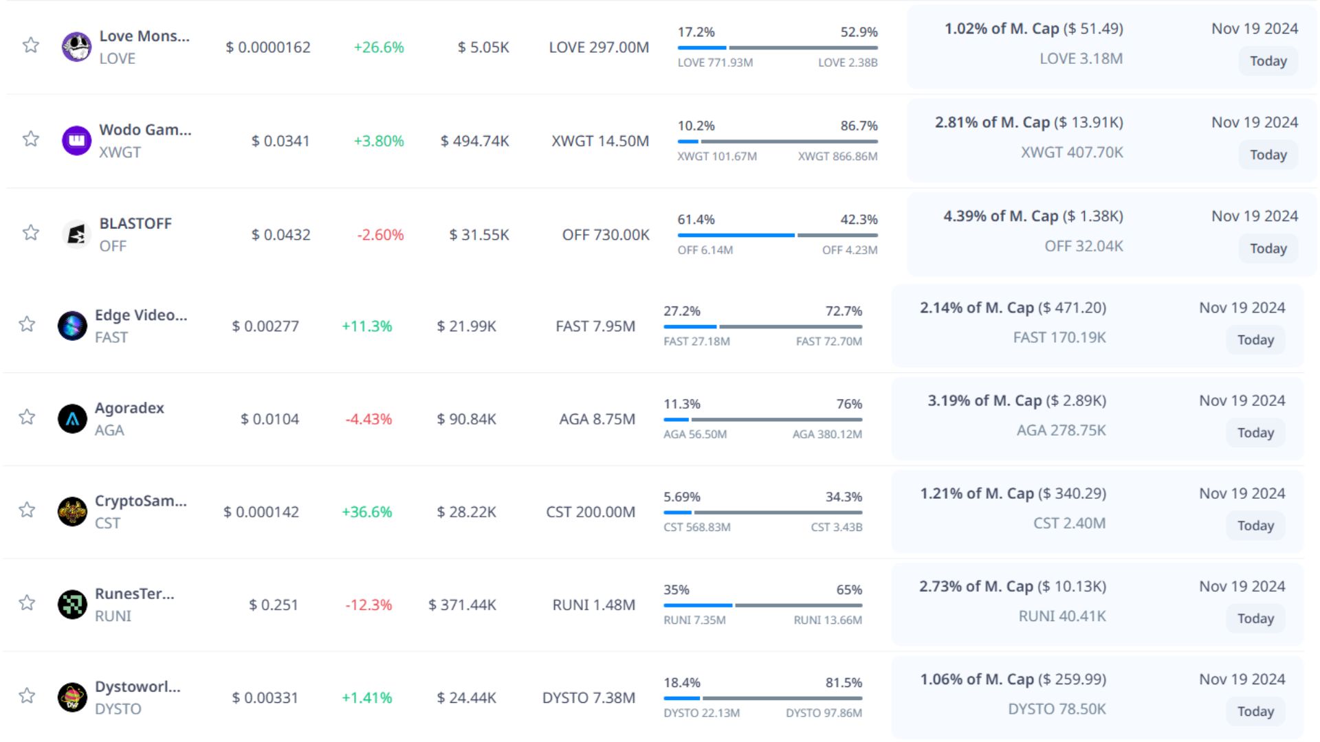Click the Edge Video FAST logo
The width and height of the screenshot is (1320, 742).
(x=72, y=326)
